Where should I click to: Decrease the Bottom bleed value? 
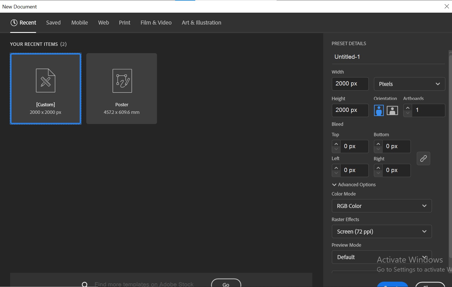pyautogui.click(x=378, y=149)
